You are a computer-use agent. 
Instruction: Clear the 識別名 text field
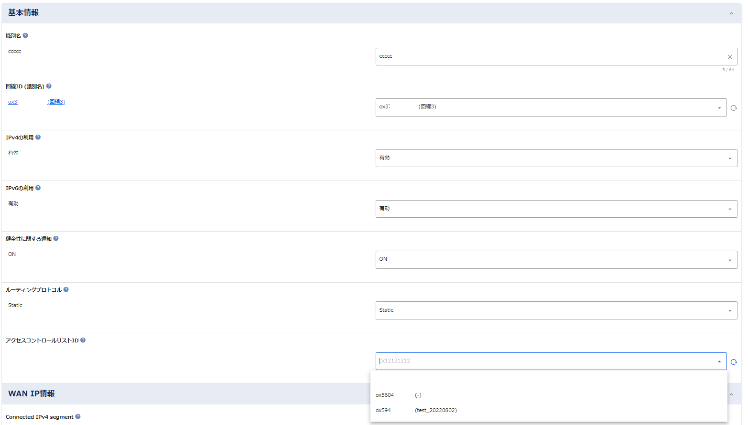tap(730, 57)
